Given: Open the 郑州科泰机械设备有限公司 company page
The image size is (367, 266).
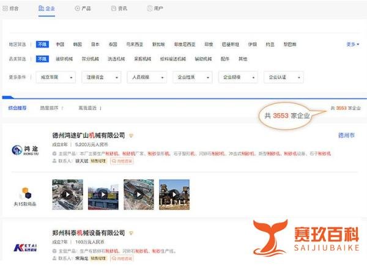Looking at the screenshot, I should tap(89, 233).
